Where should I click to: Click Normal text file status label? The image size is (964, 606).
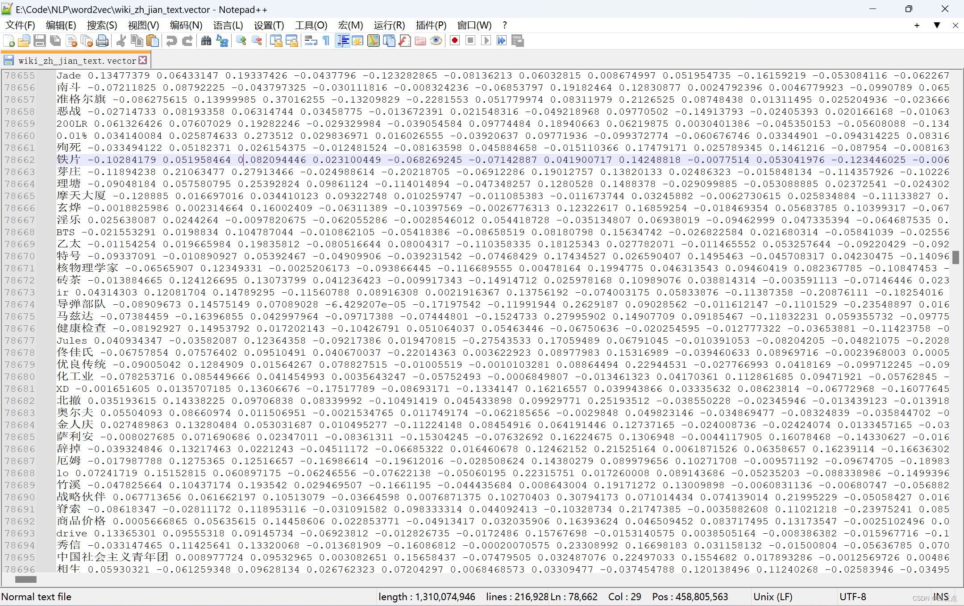point(37,597)
